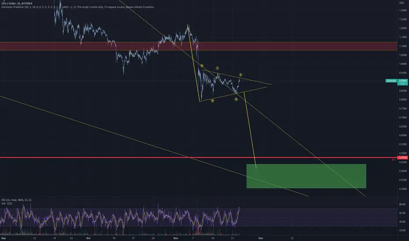This screenshot has height=241, width=409.
Task: Select wave label C above the triangle
Action: tap(217, 68)
